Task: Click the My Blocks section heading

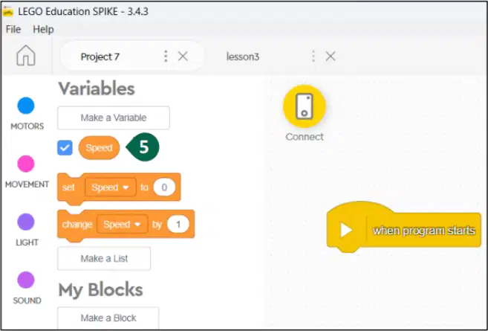Action: click(x=100, y=290)
